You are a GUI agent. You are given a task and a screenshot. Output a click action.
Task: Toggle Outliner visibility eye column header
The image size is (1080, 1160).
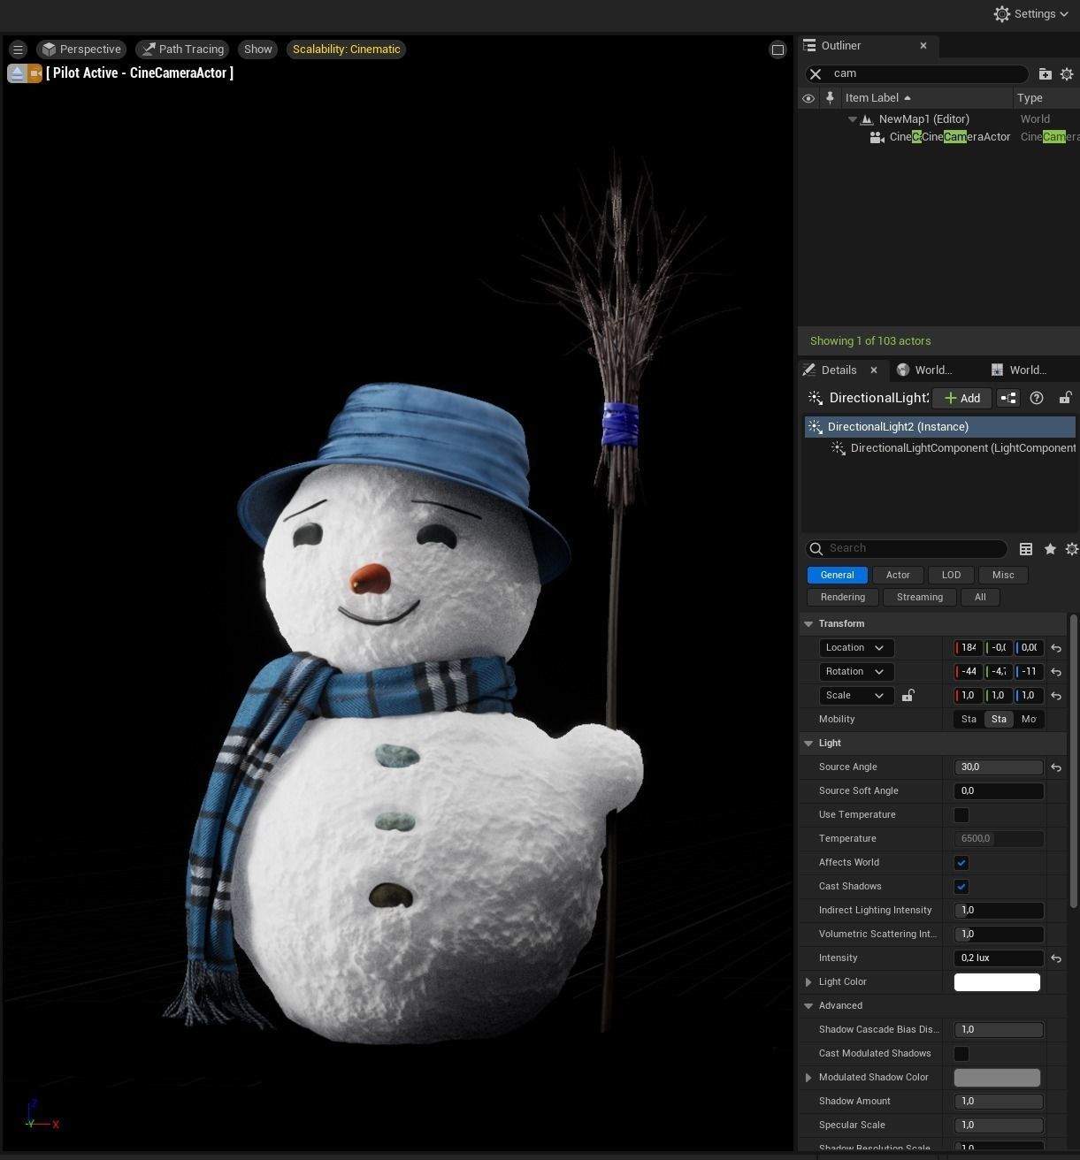tap(808, 98)
